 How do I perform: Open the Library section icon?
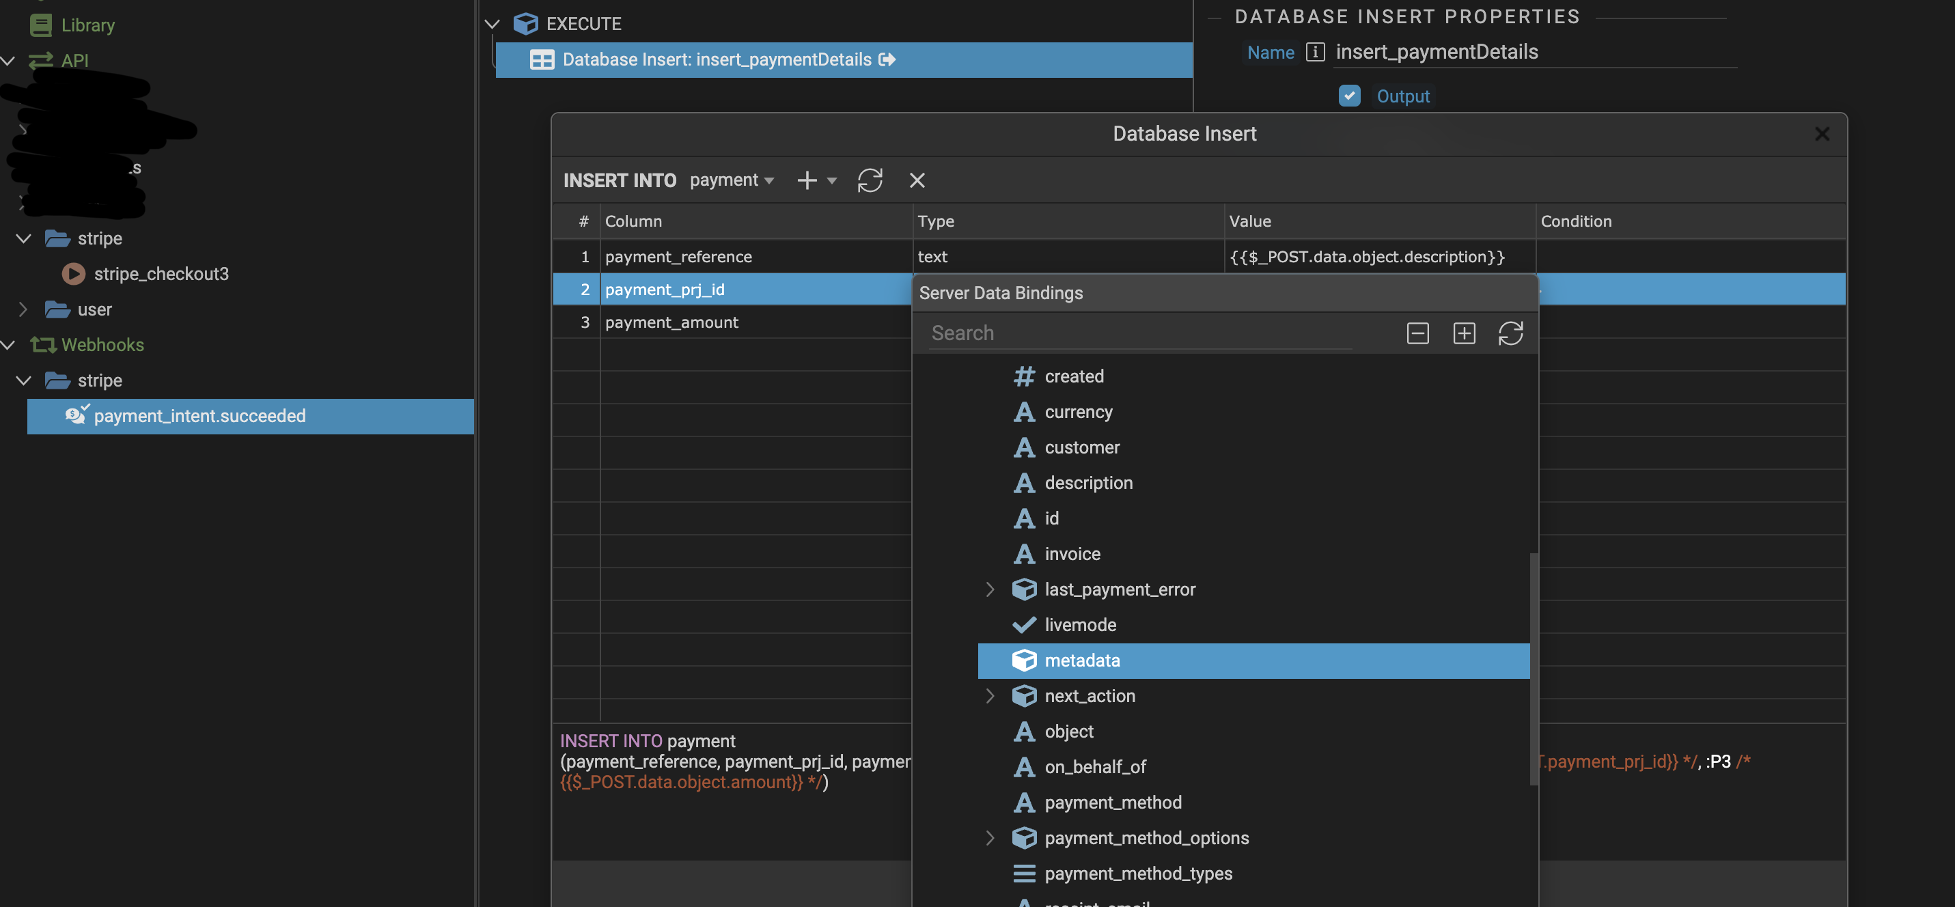[x=40, y=25]
